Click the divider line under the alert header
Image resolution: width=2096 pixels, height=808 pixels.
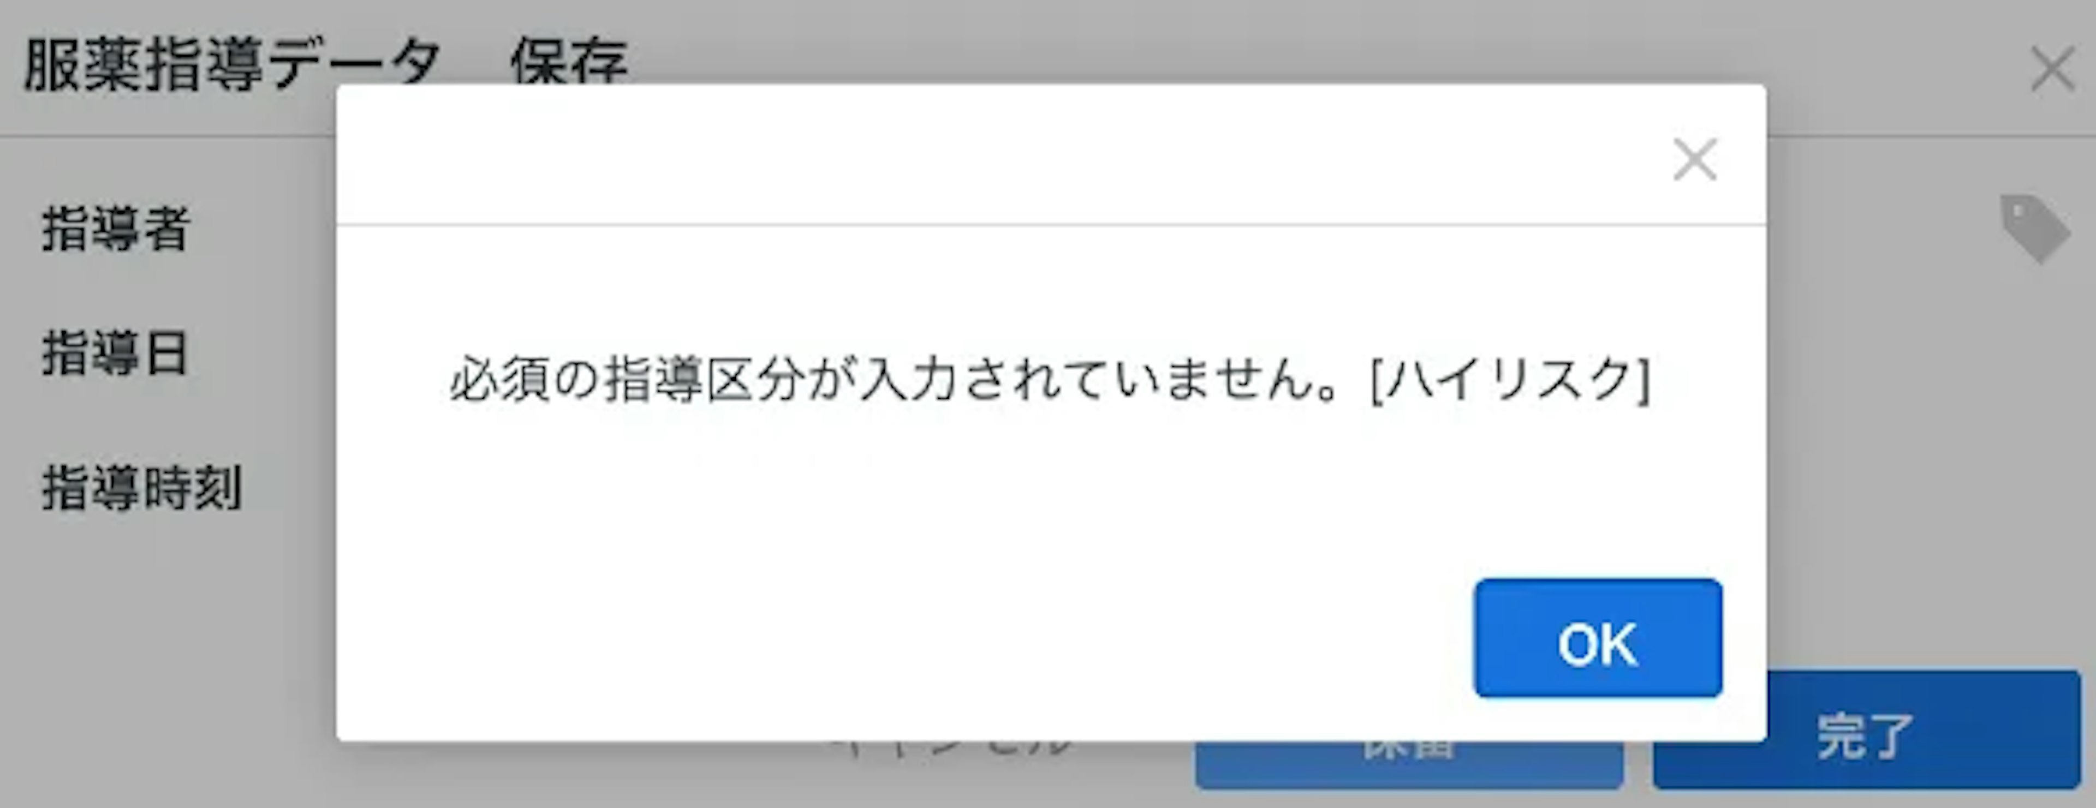(1051, 224)
